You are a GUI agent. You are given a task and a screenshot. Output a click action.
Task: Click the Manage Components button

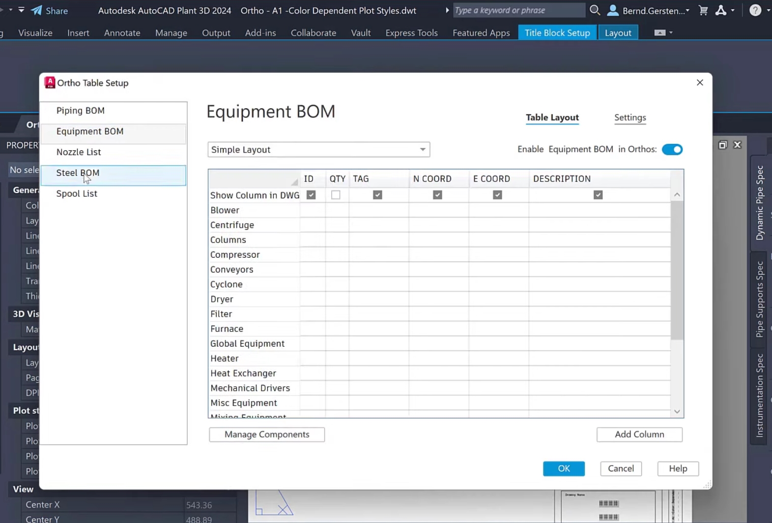pos(267,435)
